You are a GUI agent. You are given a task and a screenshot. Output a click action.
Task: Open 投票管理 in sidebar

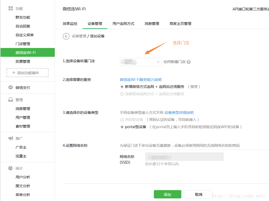(x=23, y=61)
